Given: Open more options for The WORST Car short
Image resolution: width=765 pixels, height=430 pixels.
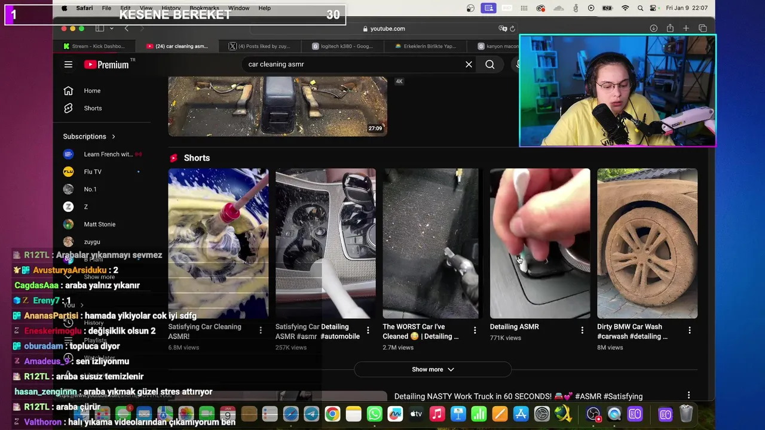Looking at the screenshot, I should (x=475, y=330).
